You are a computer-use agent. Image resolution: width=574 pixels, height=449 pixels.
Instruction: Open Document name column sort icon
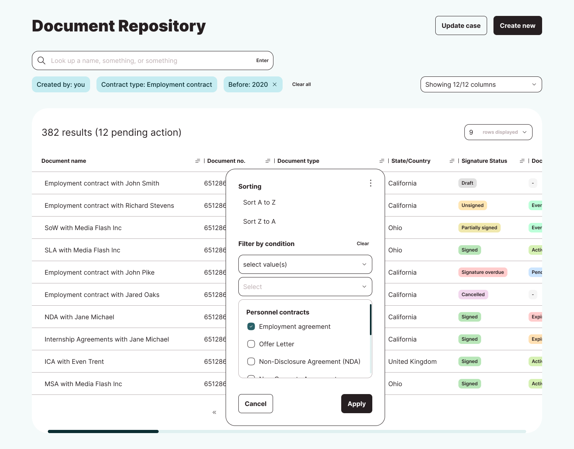[197, 161]
